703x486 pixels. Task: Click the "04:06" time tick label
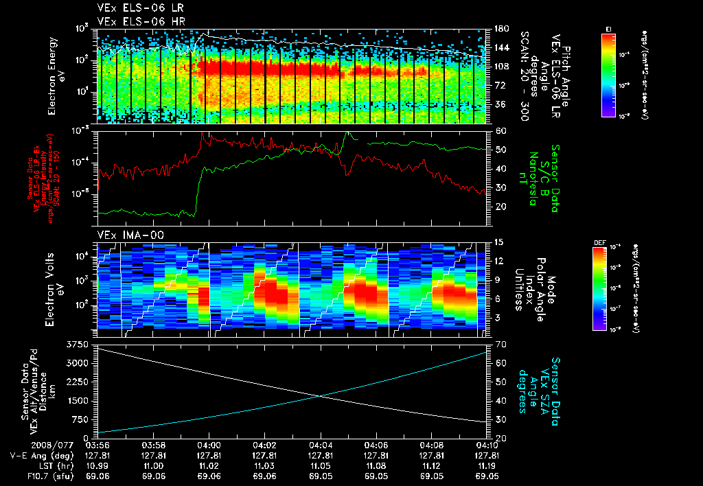[376, 445]
